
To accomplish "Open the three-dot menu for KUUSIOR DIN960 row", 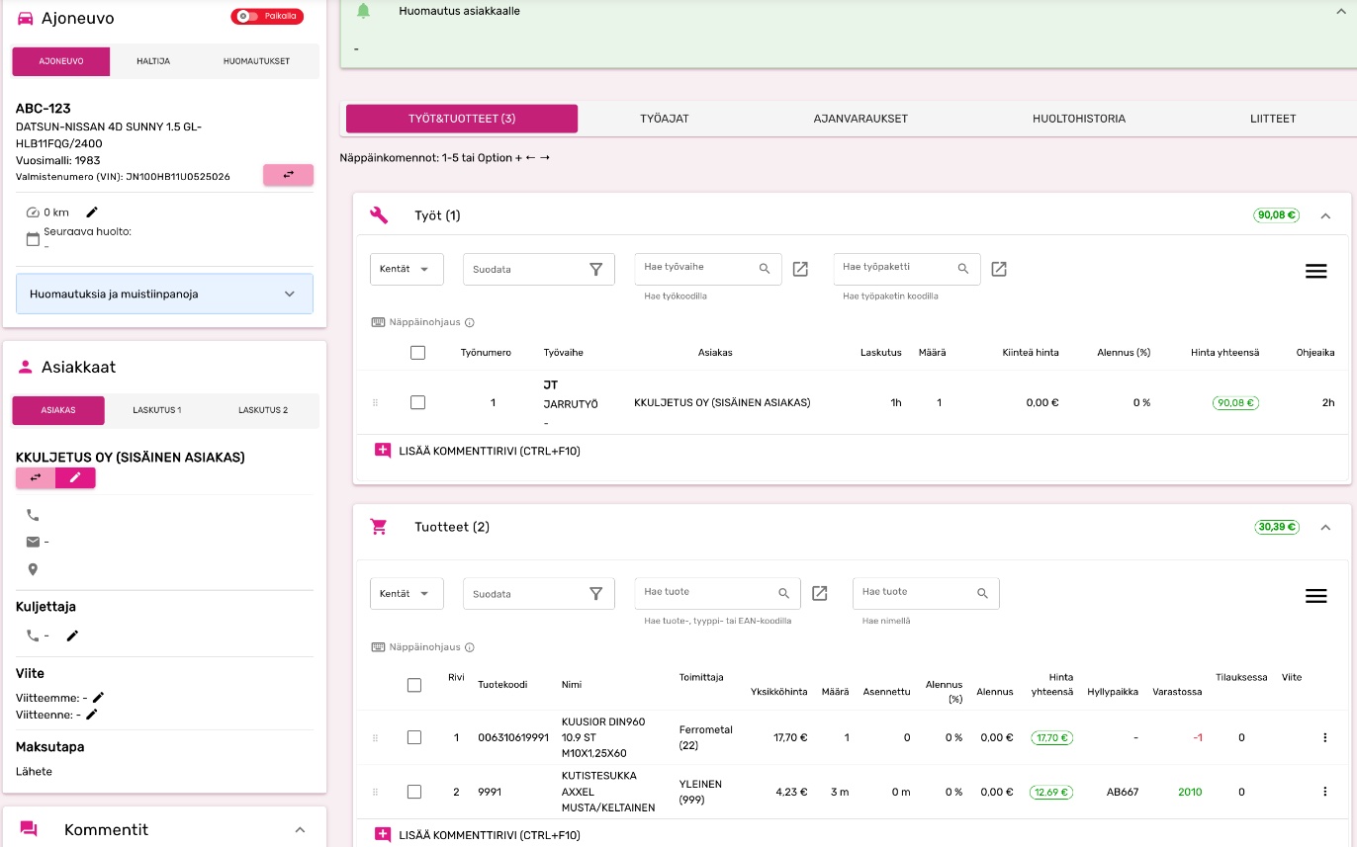I will (x=1324, y=737).
